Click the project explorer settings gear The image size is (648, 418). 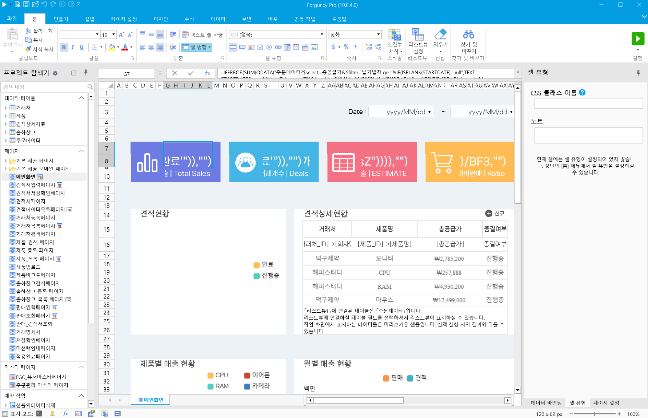55,73
